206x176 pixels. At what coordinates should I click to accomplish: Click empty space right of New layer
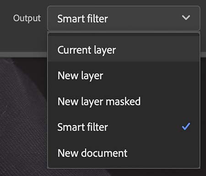pyautogui.click(x=151, y=76)
